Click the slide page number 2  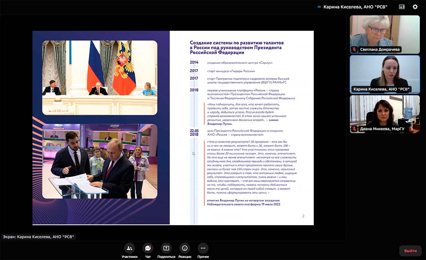tap(303, 216)
